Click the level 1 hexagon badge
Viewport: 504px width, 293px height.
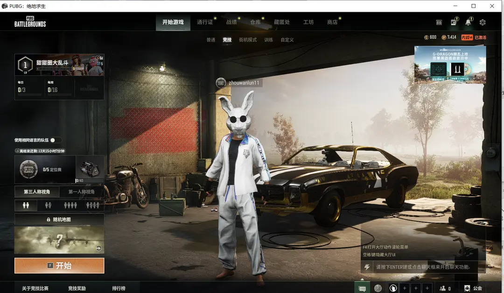pyautogui.click(x=25, y=65)
